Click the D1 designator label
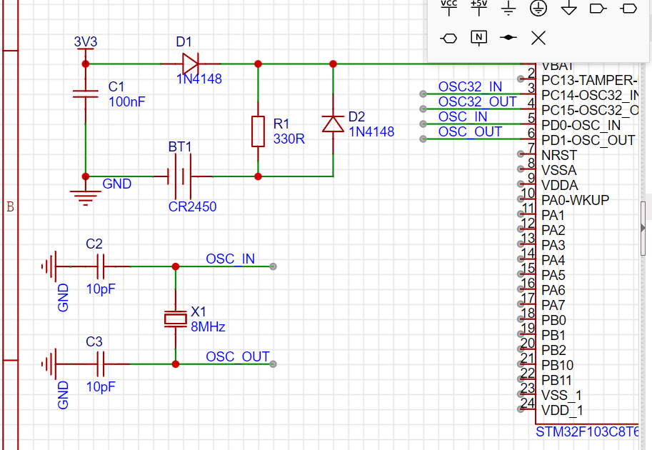This screenshot has width=652, height=450. tap(184, 41)
